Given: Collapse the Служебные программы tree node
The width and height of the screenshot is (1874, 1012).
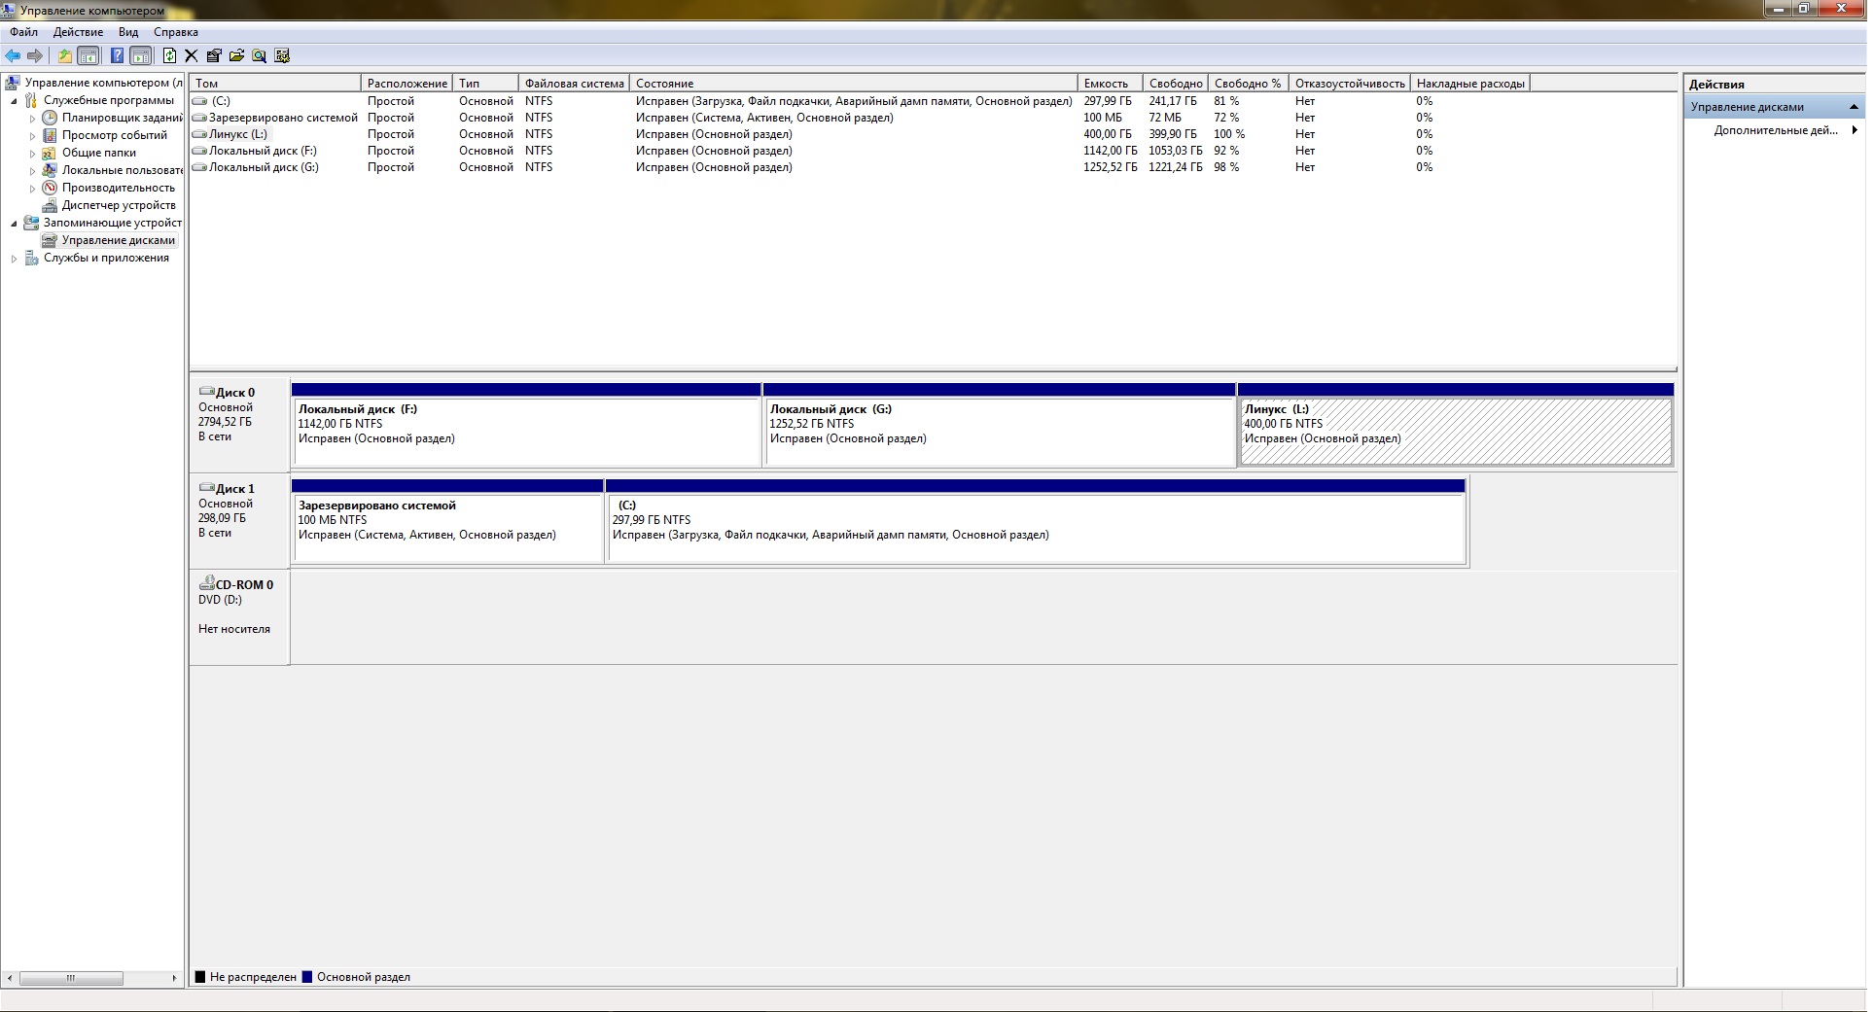Looking at the screenshot, I should click(15, 101).
